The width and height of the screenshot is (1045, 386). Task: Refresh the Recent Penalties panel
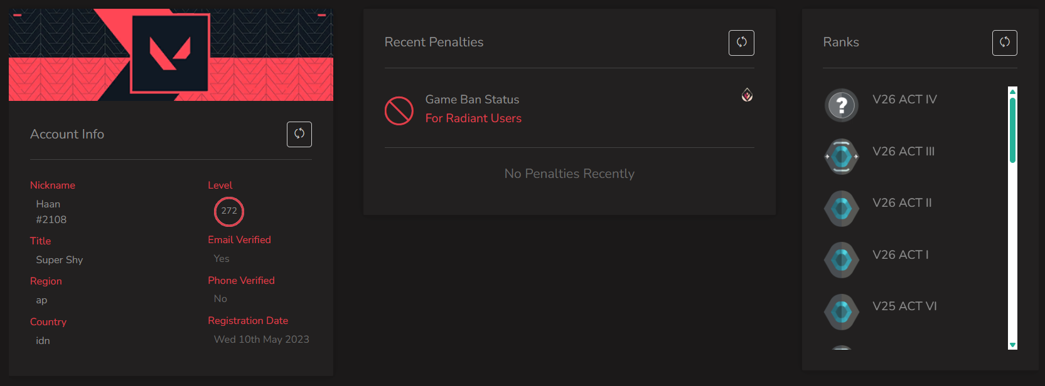click(741, 43)
